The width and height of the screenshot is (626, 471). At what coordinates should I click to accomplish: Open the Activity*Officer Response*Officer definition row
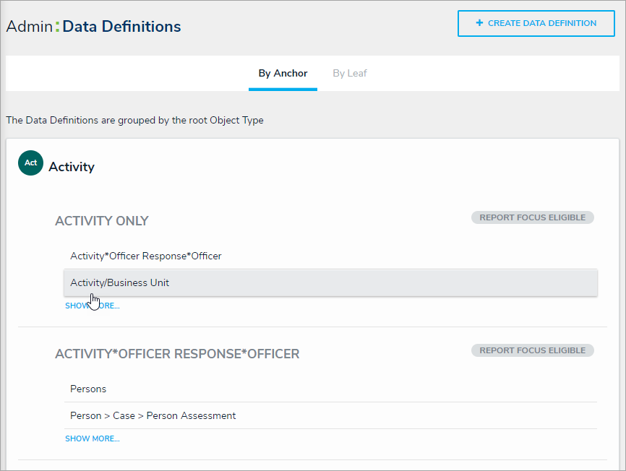point(146,256)
